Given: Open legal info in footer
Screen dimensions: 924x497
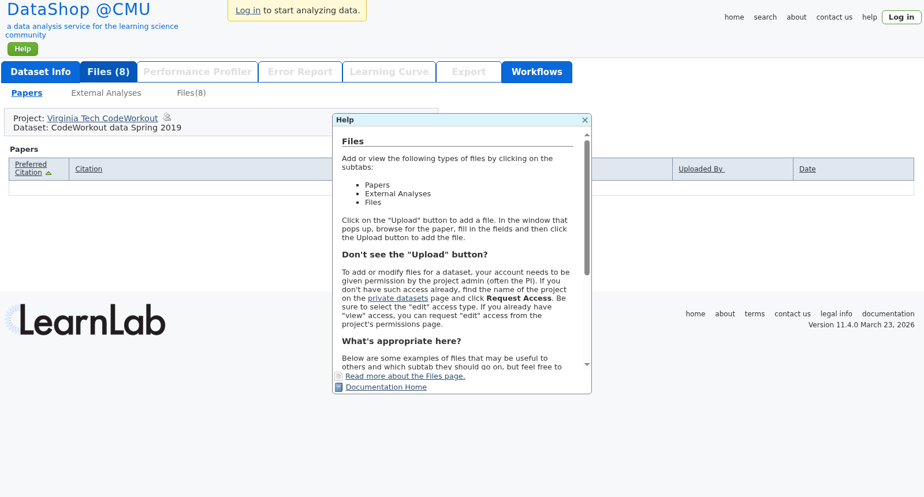Looking at the screenshot, I should pyautogui.click(x=836, y=314).
